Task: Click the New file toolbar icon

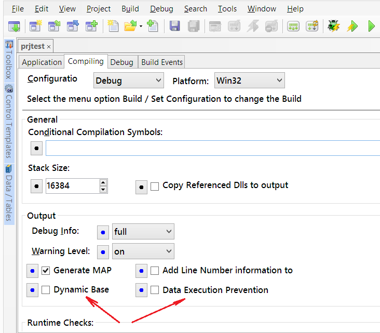Action: pyautogui.click(x=113, y=26)
